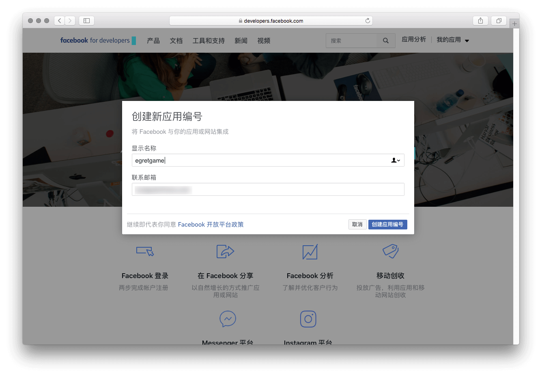This screenshot has width=542, height=377.
Task: Go back with Safari's back arrow
Action: tap(60, 21)
